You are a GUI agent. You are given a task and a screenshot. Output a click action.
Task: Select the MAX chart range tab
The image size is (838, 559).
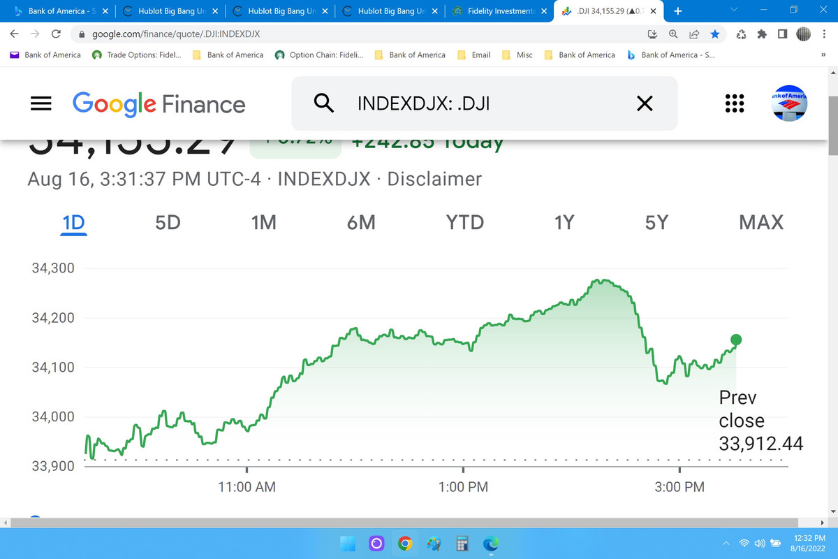point(761,223)
